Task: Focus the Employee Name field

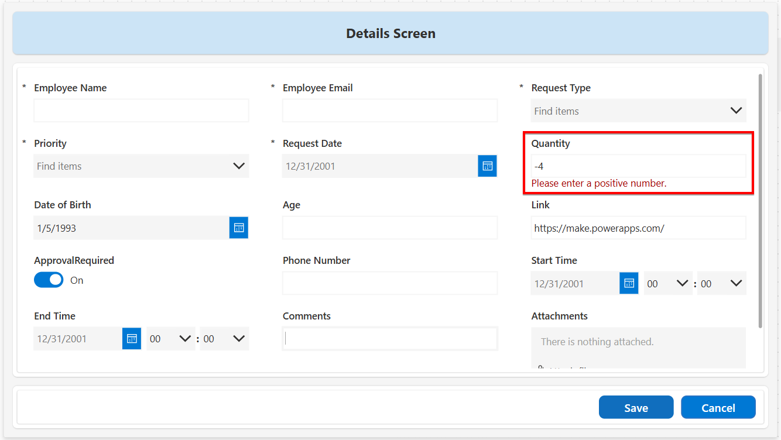Action: point(141,111)
